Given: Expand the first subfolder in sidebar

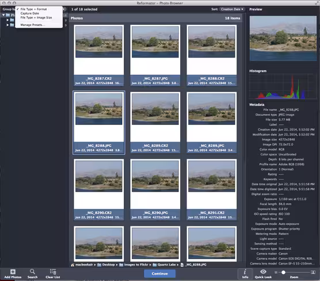Looking at the screenshot, I should pyautogui.click(x=7, y=20).
